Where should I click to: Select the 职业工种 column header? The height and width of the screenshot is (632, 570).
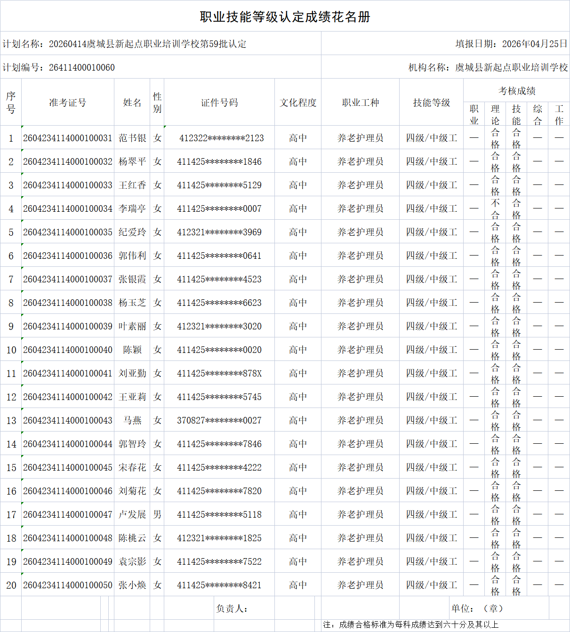tap(361, 103)
